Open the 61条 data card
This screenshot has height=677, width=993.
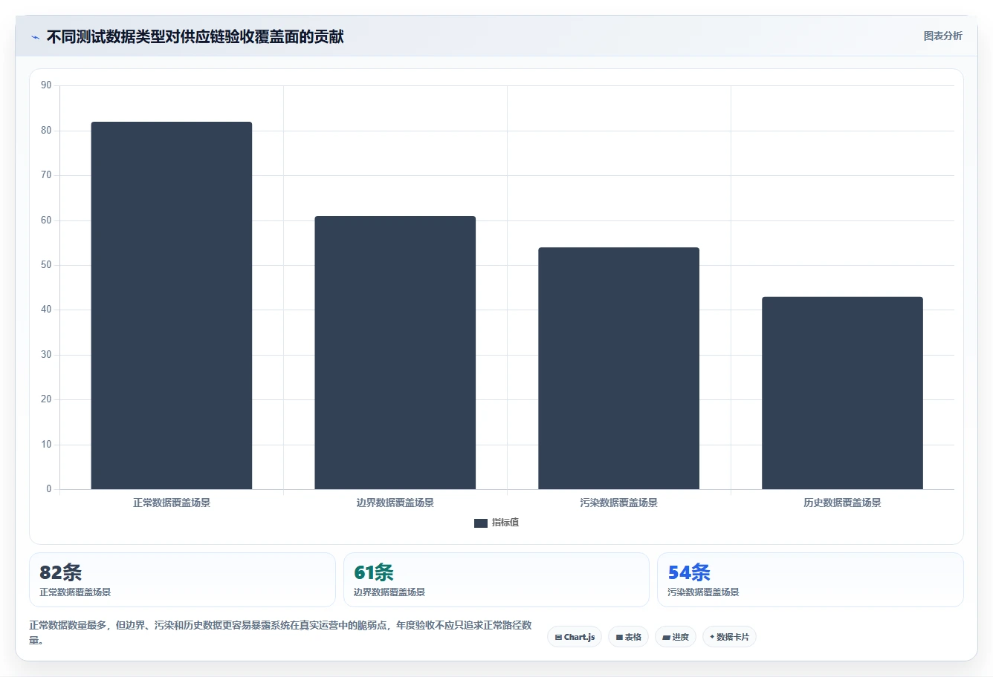point(496,580)
